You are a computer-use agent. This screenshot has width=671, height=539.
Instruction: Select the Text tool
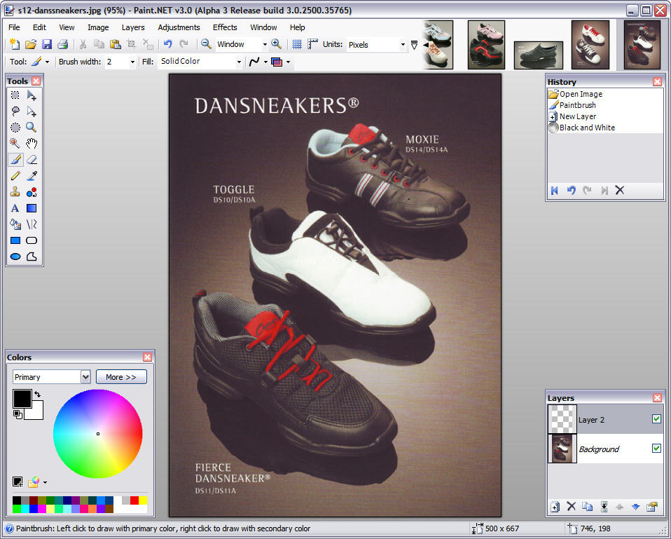click(x=15, y=208)
